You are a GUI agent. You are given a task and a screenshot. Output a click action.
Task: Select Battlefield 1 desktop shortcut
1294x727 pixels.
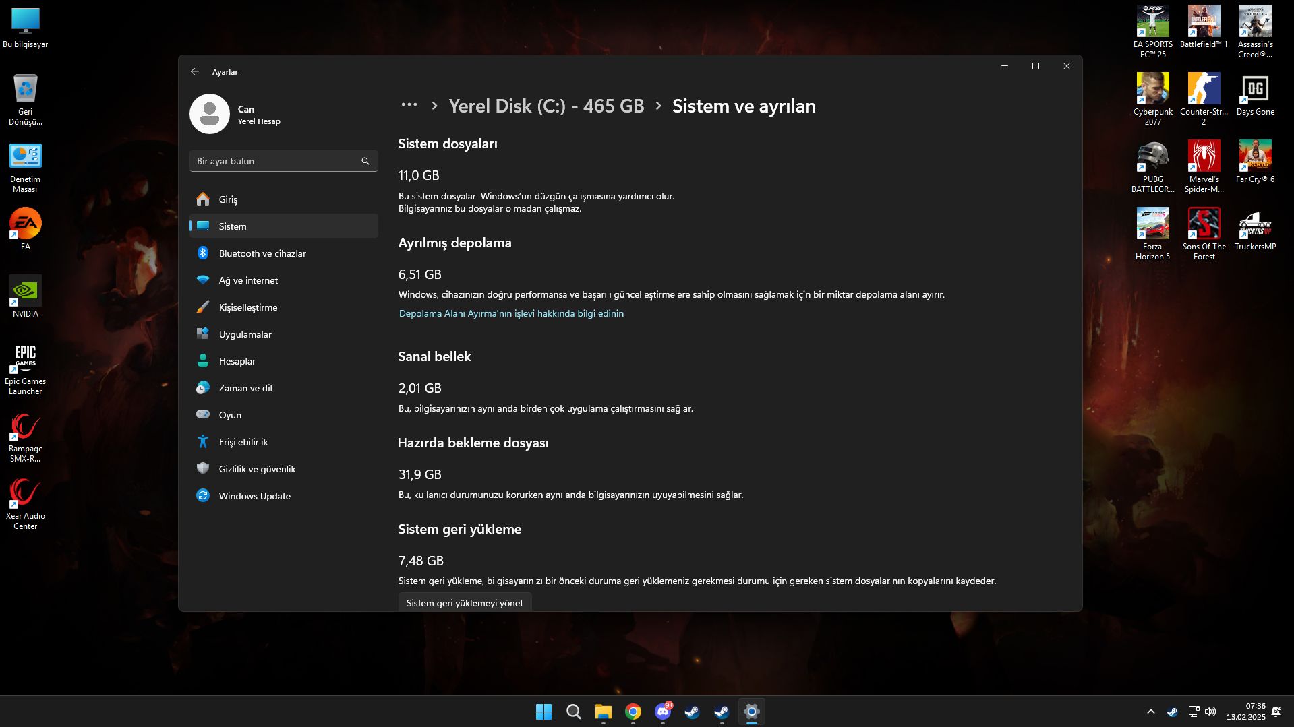point(1204,27)
